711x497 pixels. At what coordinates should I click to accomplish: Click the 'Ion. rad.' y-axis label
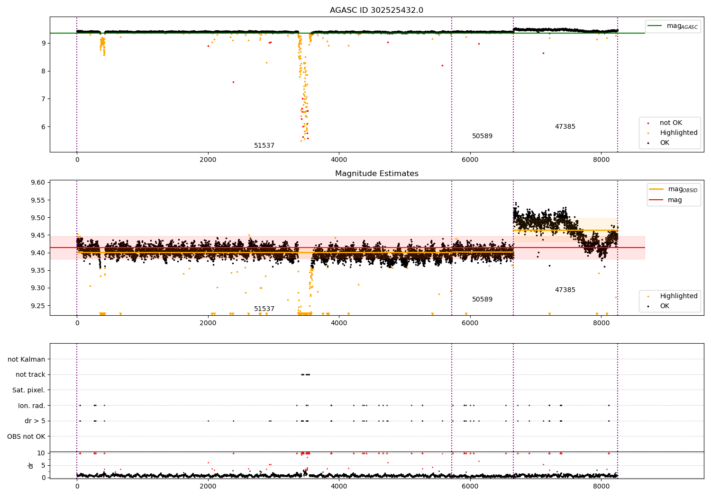pyautogui.click(x=32, y=406)
